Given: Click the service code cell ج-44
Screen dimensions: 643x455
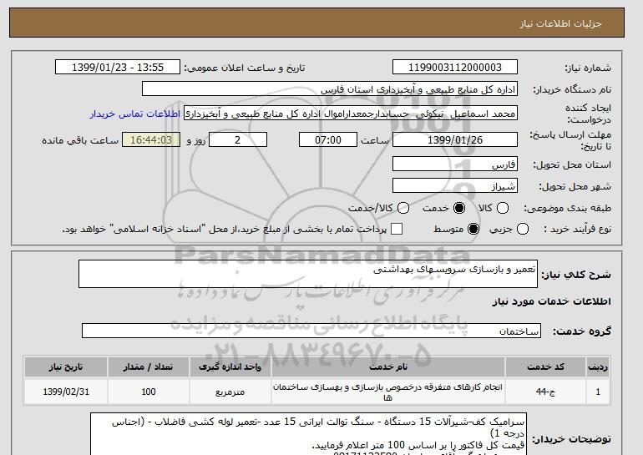Looking at the screenshot, I should [545, 392].
